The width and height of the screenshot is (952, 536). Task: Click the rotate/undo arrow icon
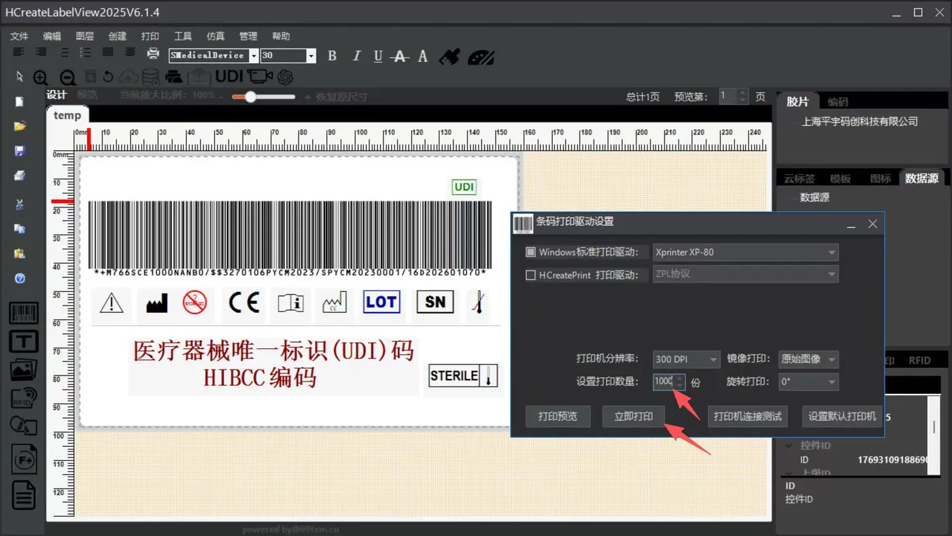click(108, 77)
